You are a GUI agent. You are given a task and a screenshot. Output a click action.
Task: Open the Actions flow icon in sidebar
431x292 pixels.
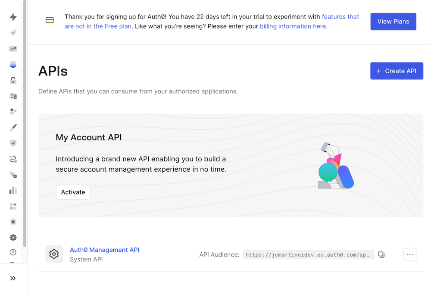(x=13, y=158)
